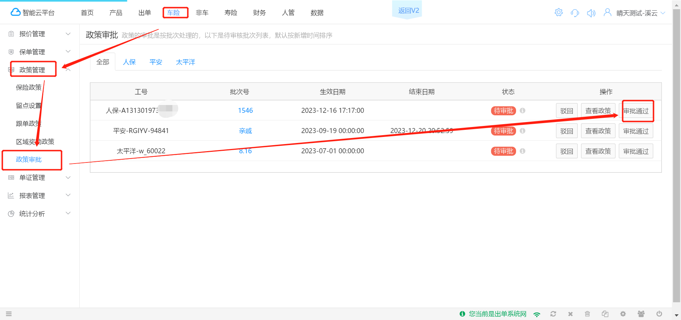Open the 人管 top menu

288,13
